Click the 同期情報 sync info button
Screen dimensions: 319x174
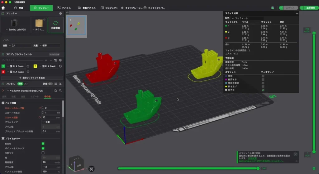55,25
